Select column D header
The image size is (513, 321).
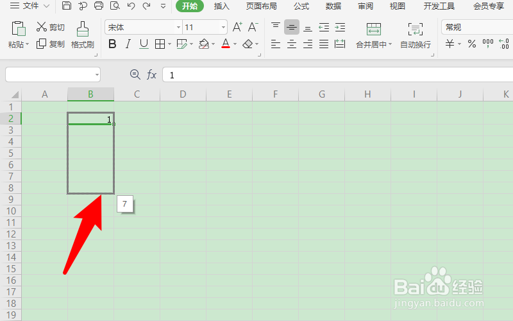click(x=183, y=94)
